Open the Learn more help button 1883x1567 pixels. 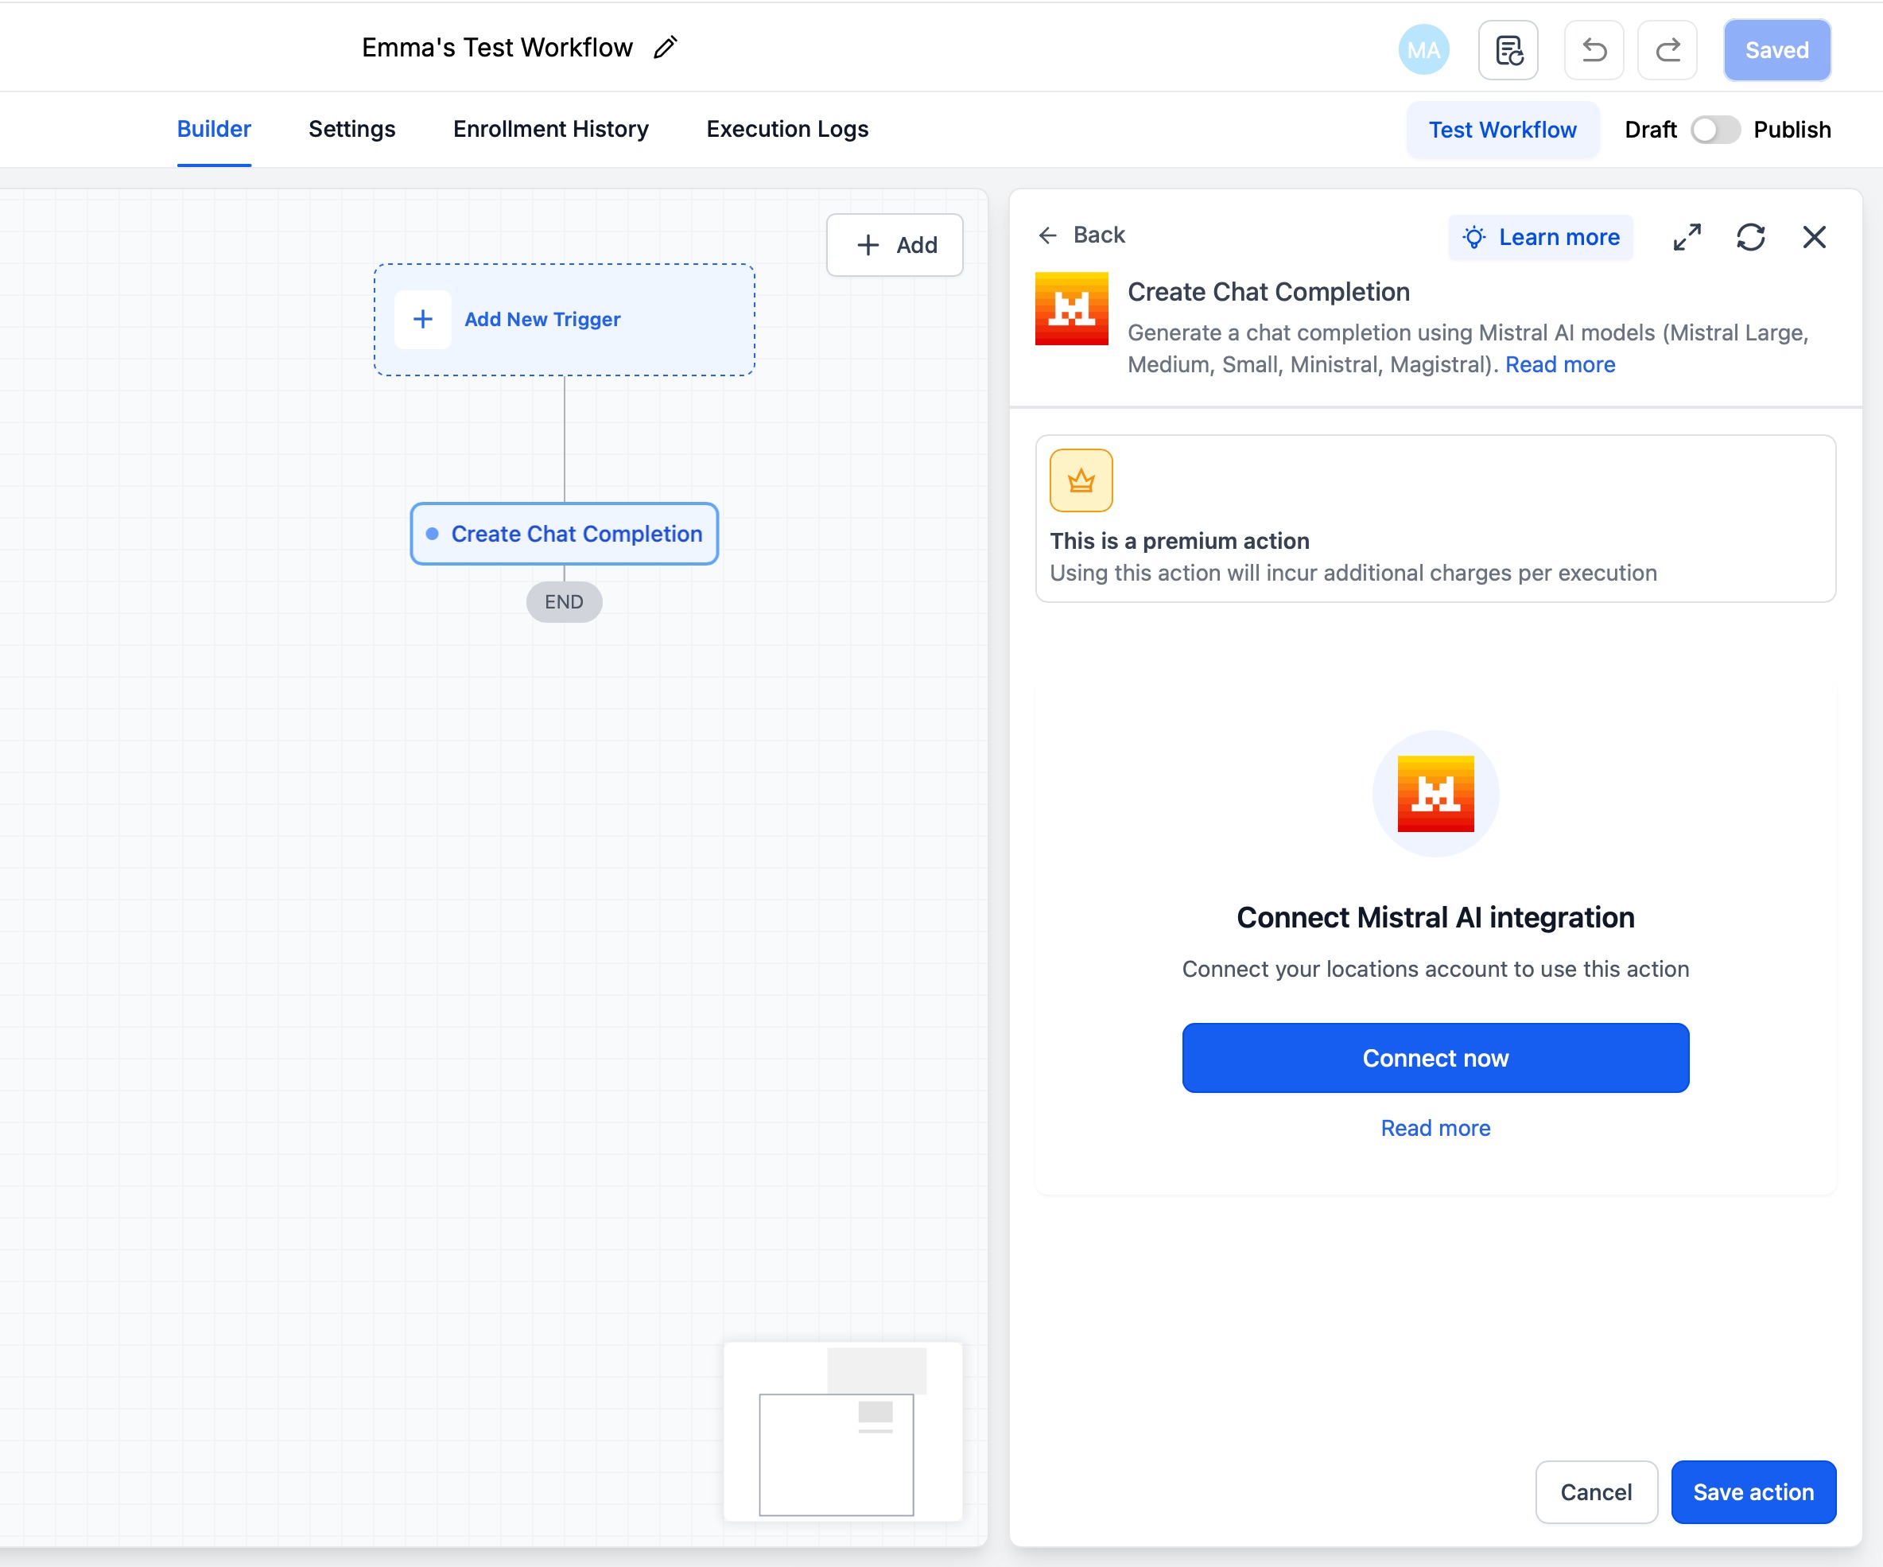1541,238
